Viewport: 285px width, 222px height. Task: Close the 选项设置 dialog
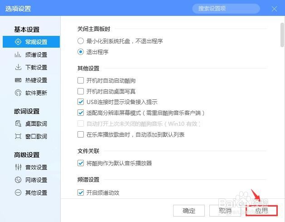(x=274, y=9)
